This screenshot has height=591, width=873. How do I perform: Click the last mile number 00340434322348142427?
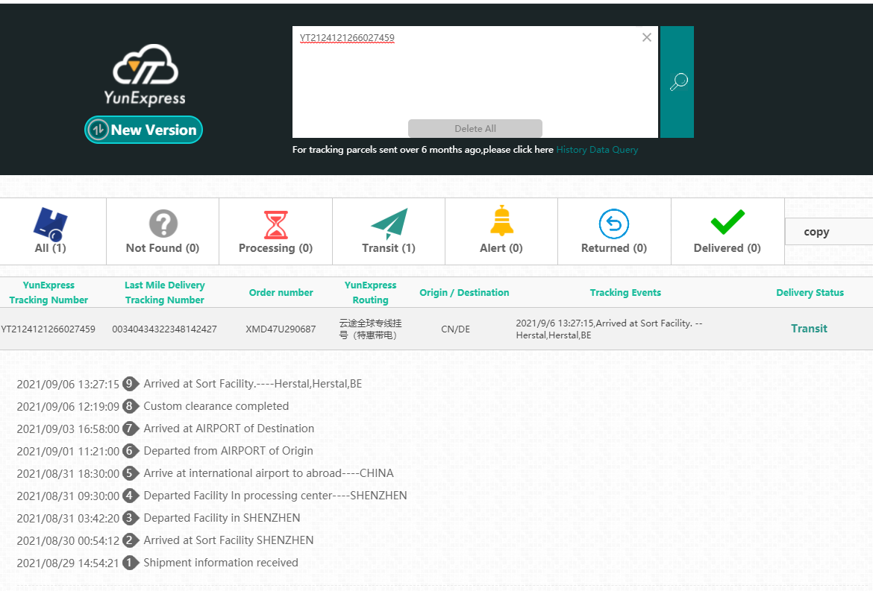[164, 329]
